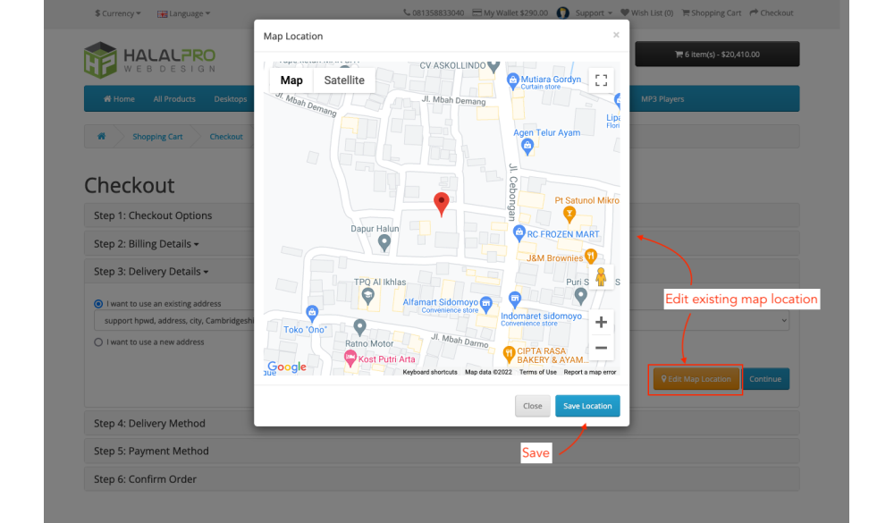Click the red map location pin

[441, 203]
